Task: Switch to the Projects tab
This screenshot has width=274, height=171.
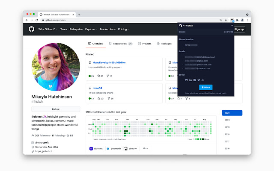Action: click(145, 44)
